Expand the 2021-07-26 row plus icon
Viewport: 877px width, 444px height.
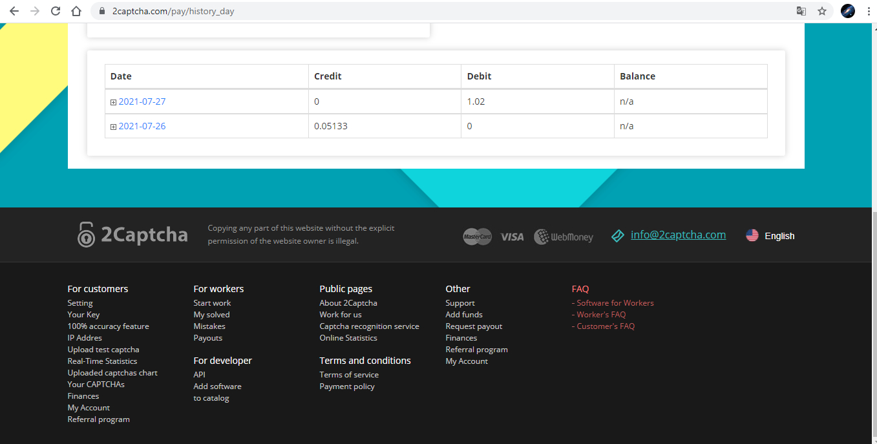(113, 127)
